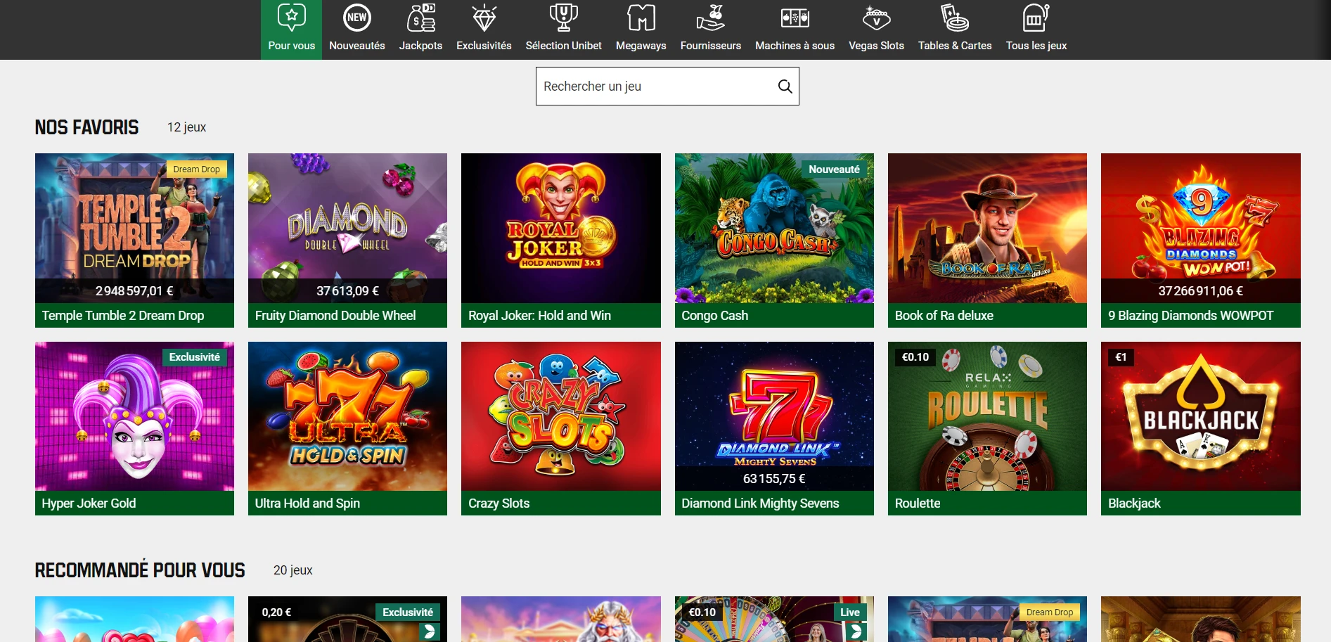Screen dimensions: 1331x642
Task: Click the magnifying glass search icon
Action: pos(785,86)
